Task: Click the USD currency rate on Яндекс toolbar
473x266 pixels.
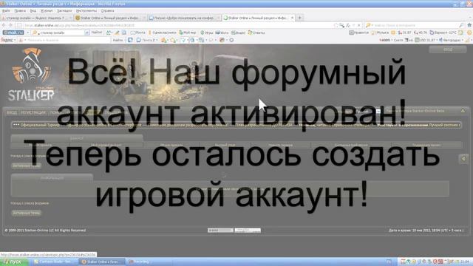Action: tap(426, 40)
